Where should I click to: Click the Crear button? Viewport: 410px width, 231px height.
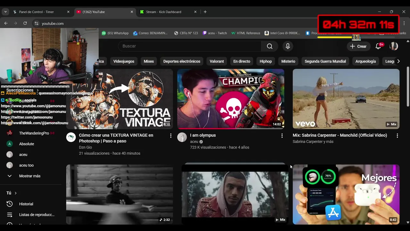tap(358, 46)
